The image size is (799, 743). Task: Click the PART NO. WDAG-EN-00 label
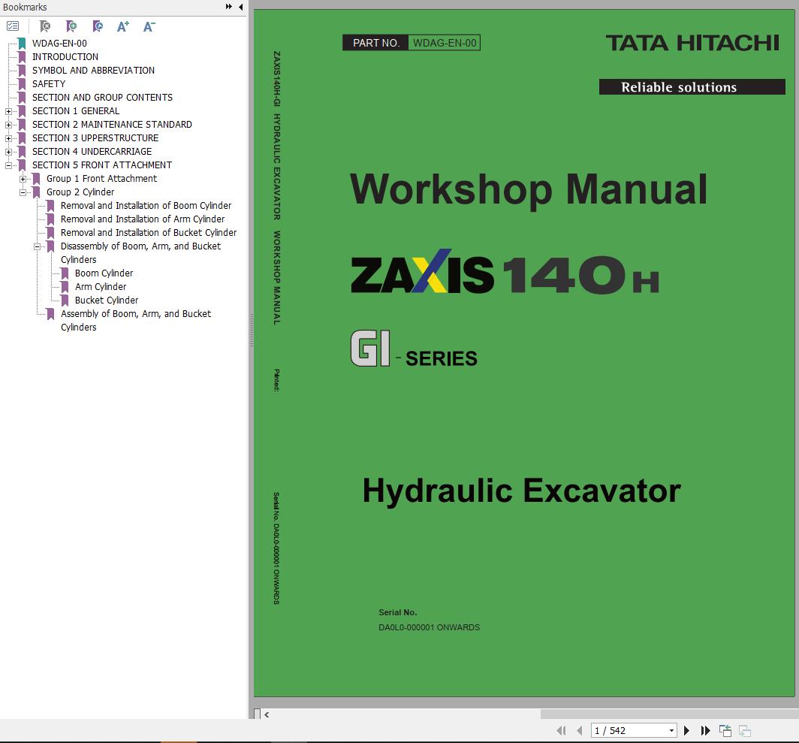click(x=412, y=43)
